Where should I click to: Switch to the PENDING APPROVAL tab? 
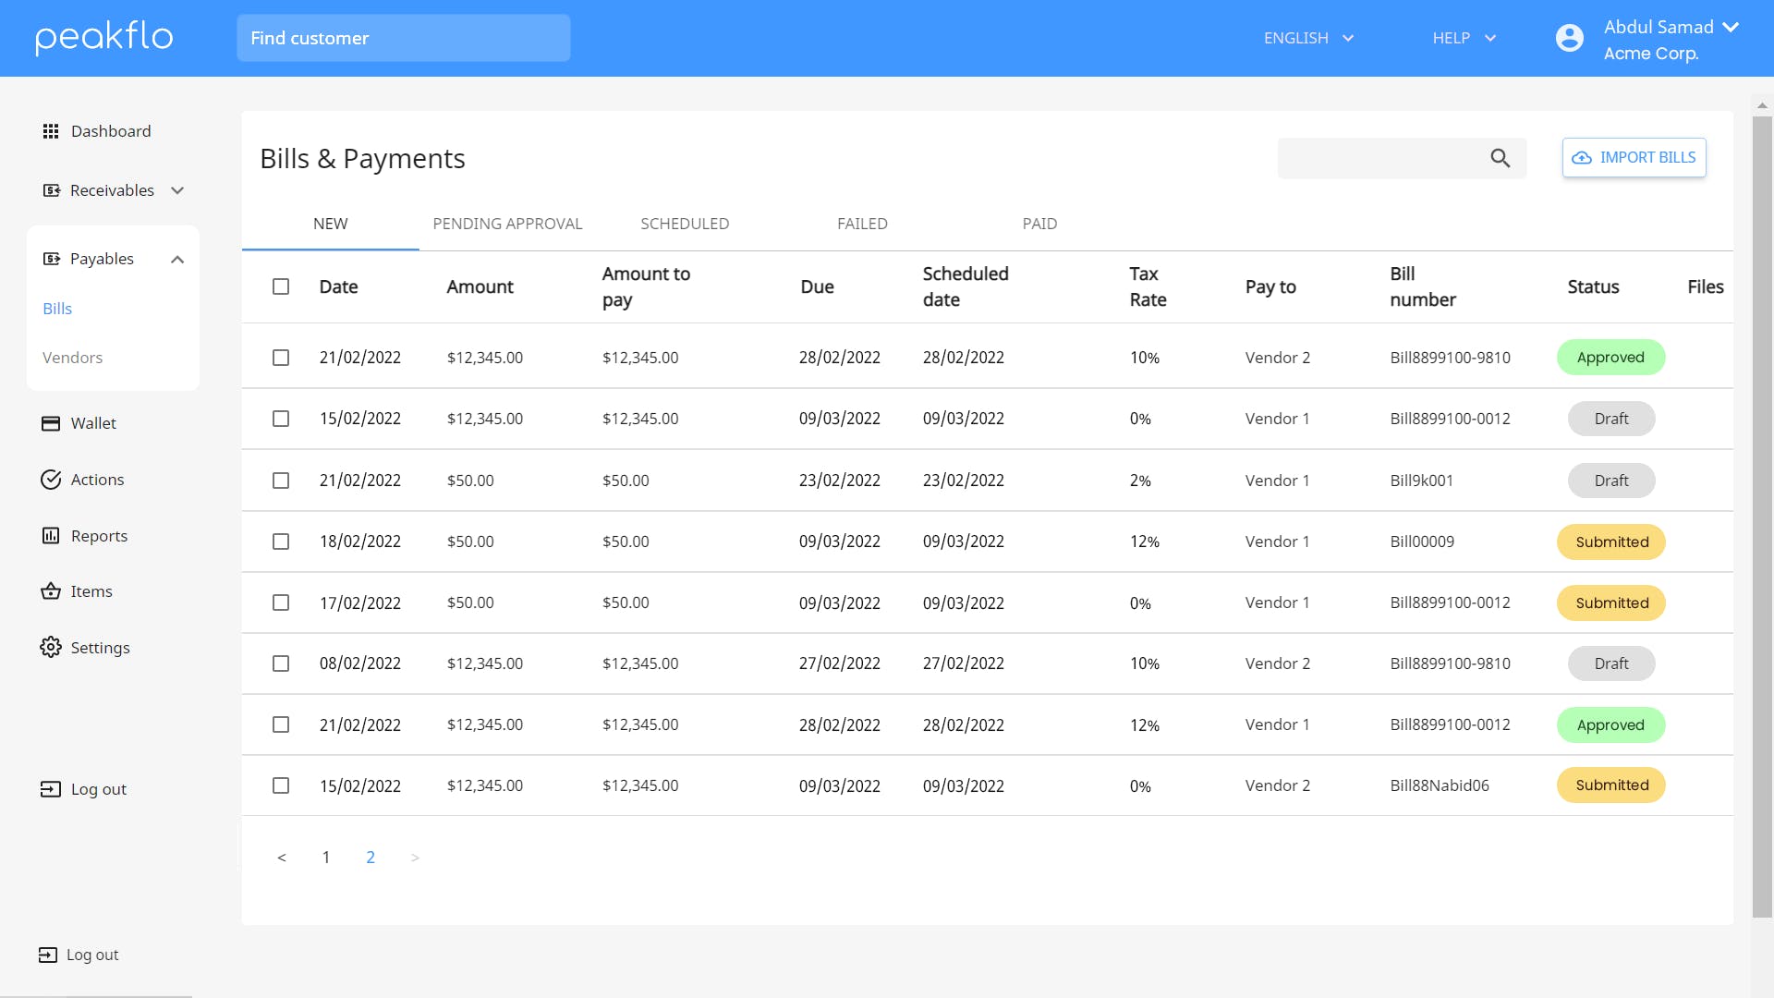pyautogui.click(x=507, y=224)
